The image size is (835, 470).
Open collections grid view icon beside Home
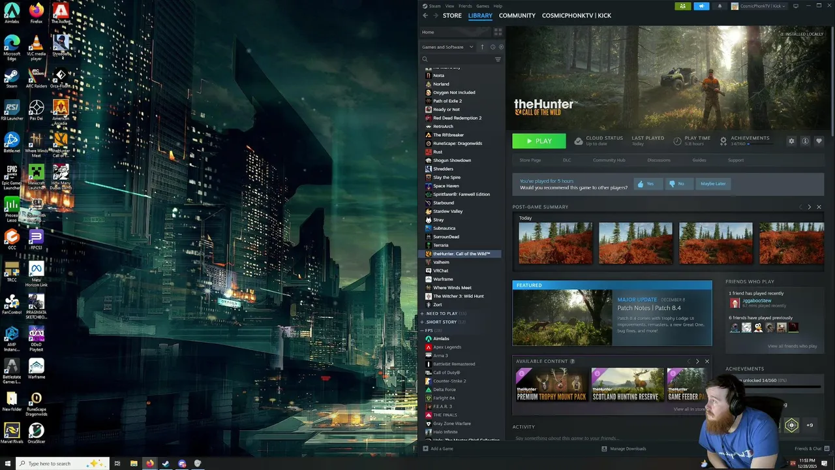[498, 32]
